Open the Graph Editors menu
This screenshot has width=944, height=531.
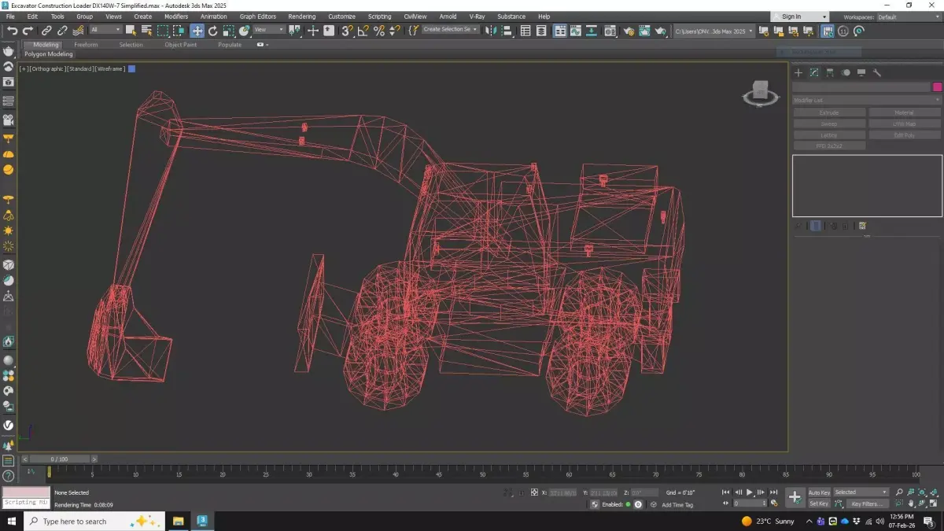(x=258, y=17)
